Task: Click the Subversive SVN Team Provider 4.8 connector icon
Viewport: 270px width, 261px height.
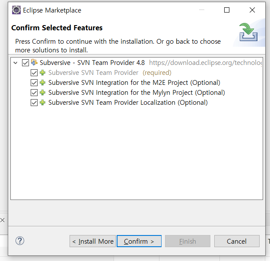Action: click(x=34, y=62)
